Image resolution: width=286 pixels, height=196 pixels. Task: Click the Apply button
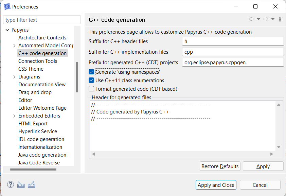click(x=263, y=166)
